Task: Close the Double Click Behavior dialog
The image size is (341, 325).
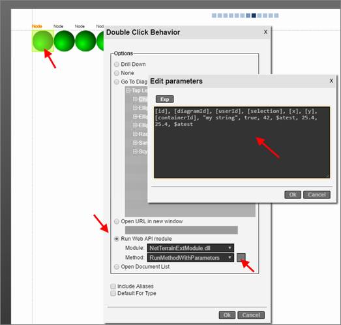Action: tap(265, 32)
